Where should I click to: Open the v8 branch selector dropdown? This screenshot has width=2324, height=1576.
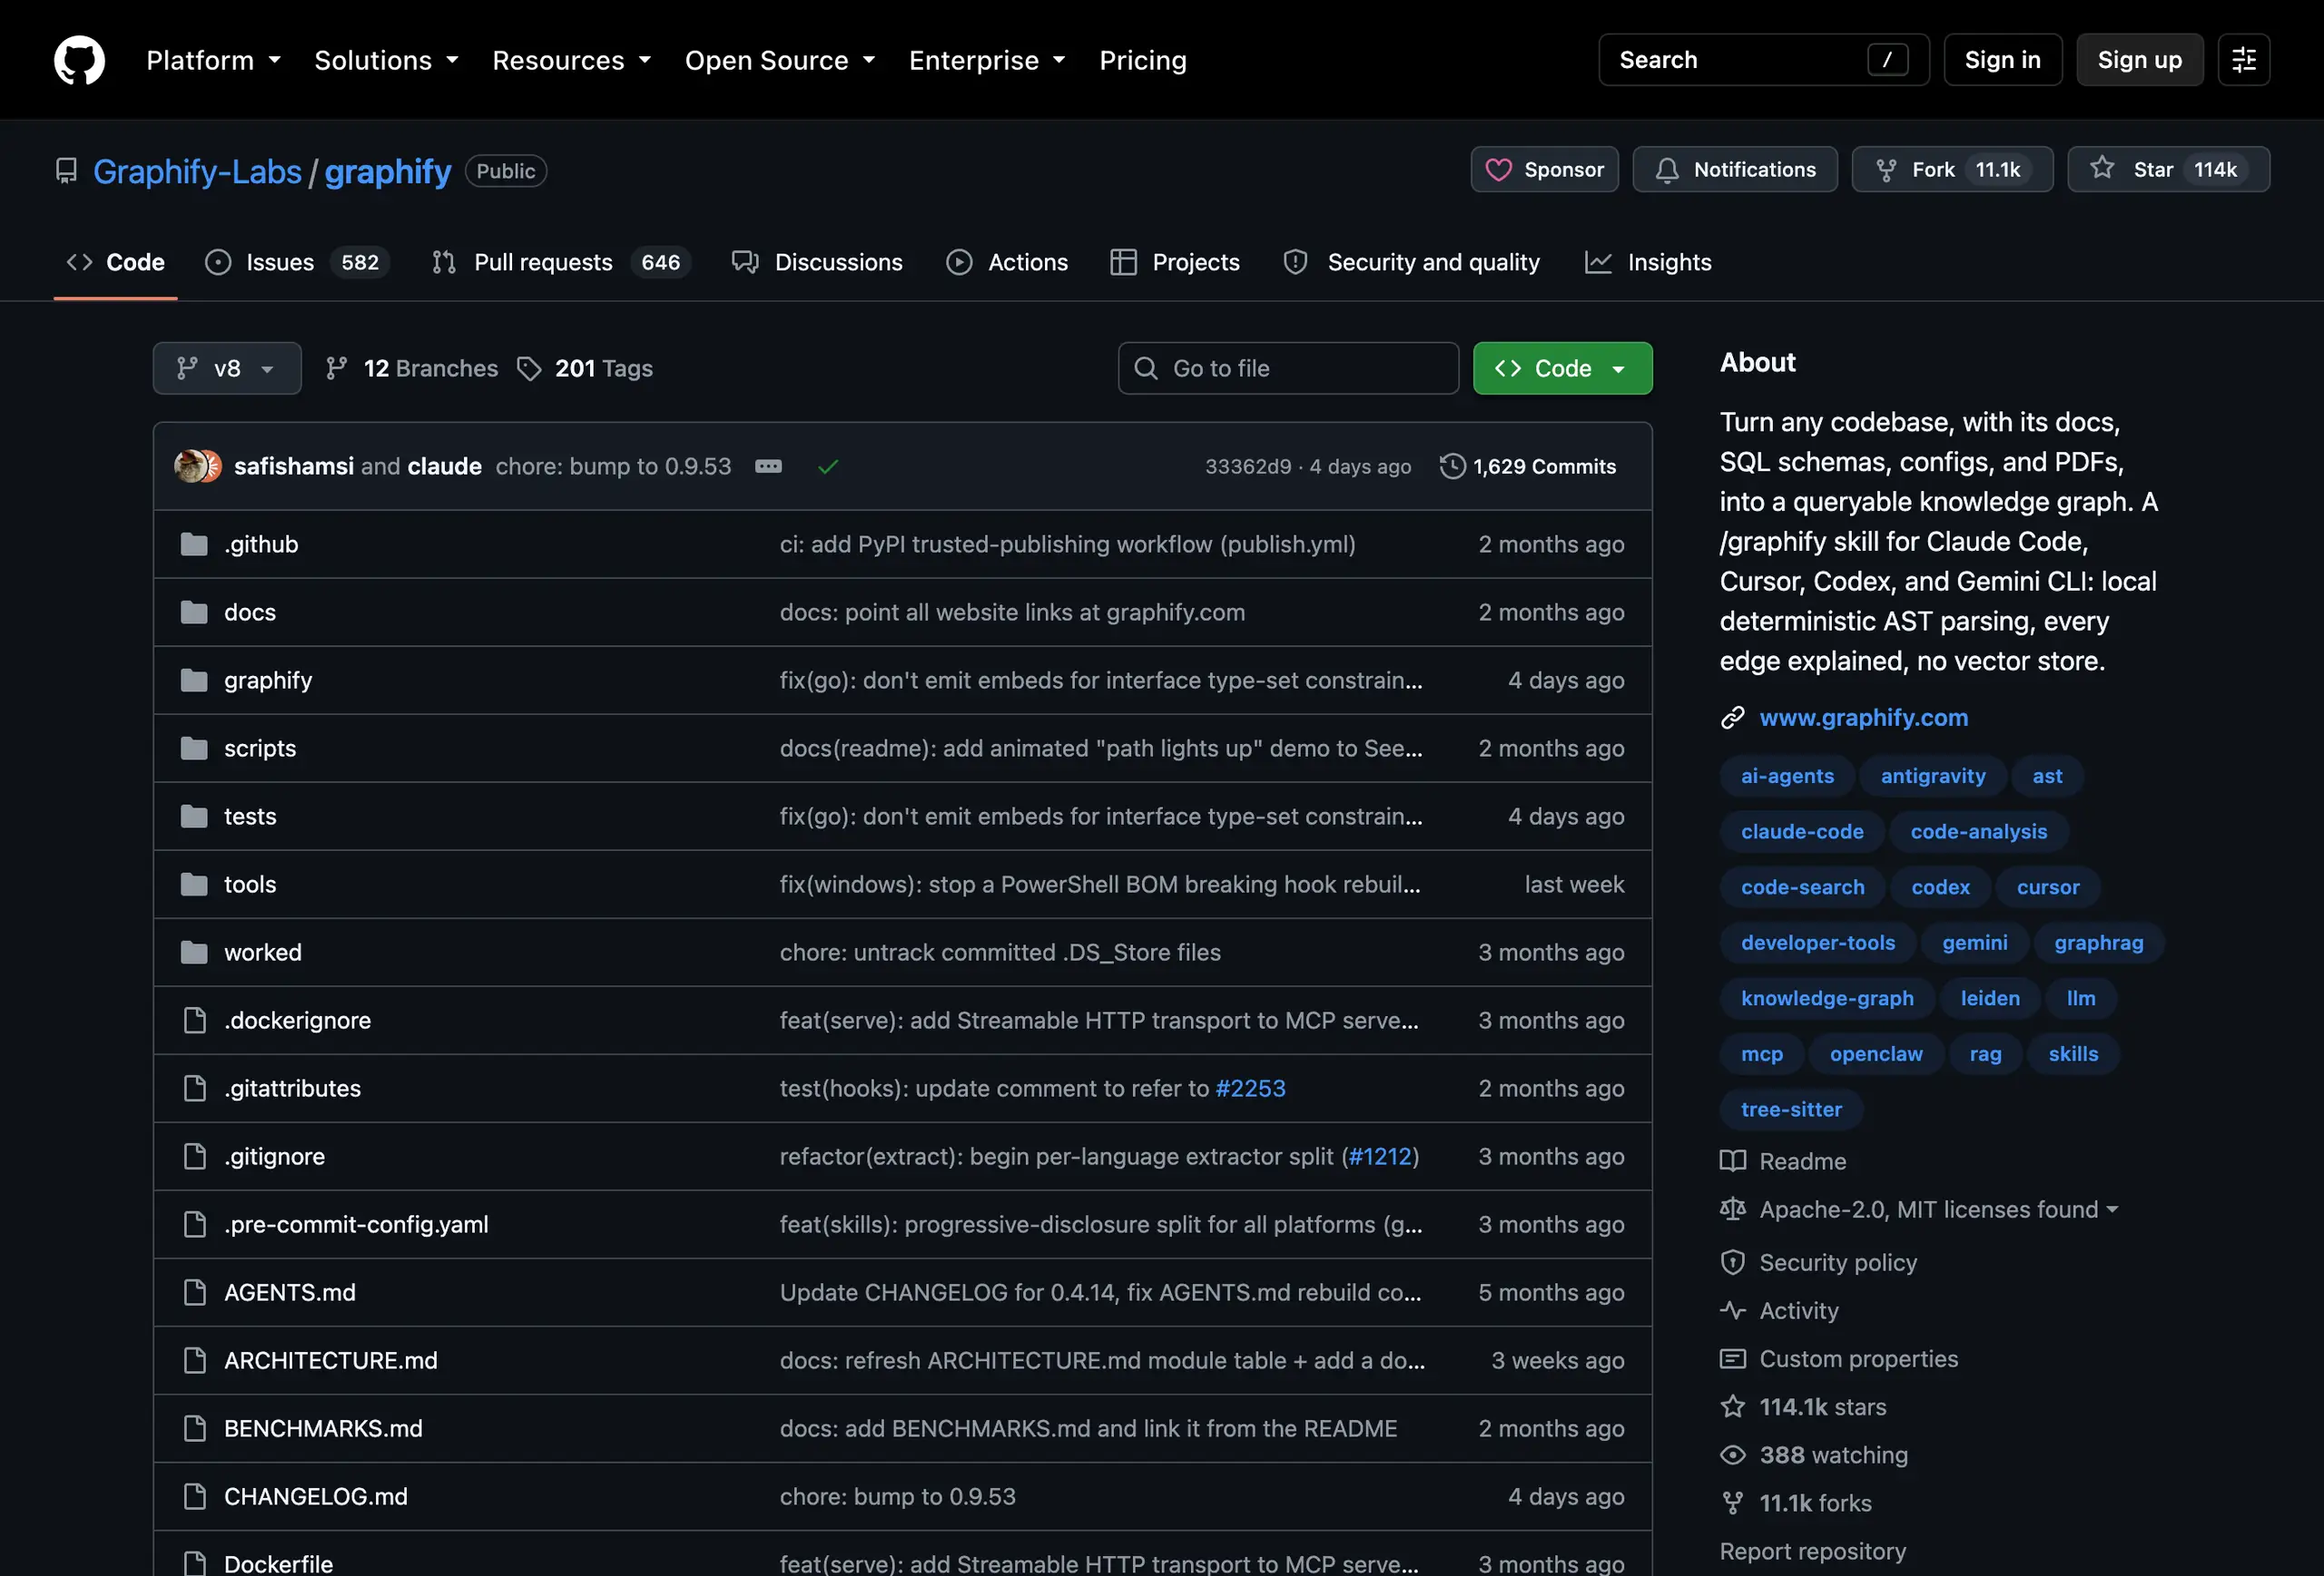tap(227, 368)
